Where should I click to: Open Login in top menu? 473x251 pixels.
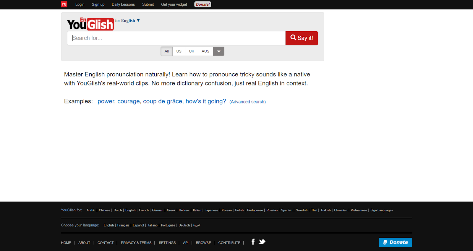pos(80,4)
